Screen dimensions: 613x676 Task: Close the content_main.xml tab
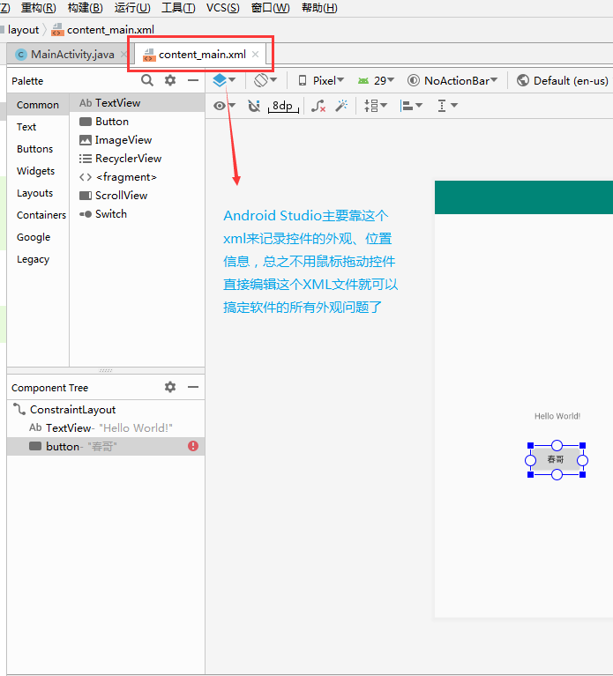point(256,55)
